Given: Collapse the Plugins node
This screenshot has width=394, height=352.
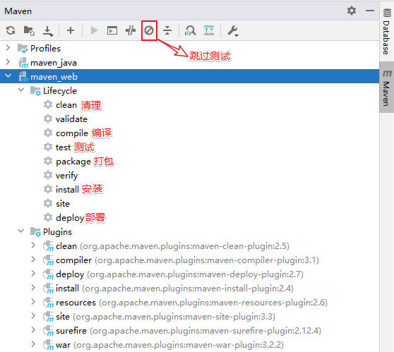Looking at the screenshot, I should pos(21,231).
